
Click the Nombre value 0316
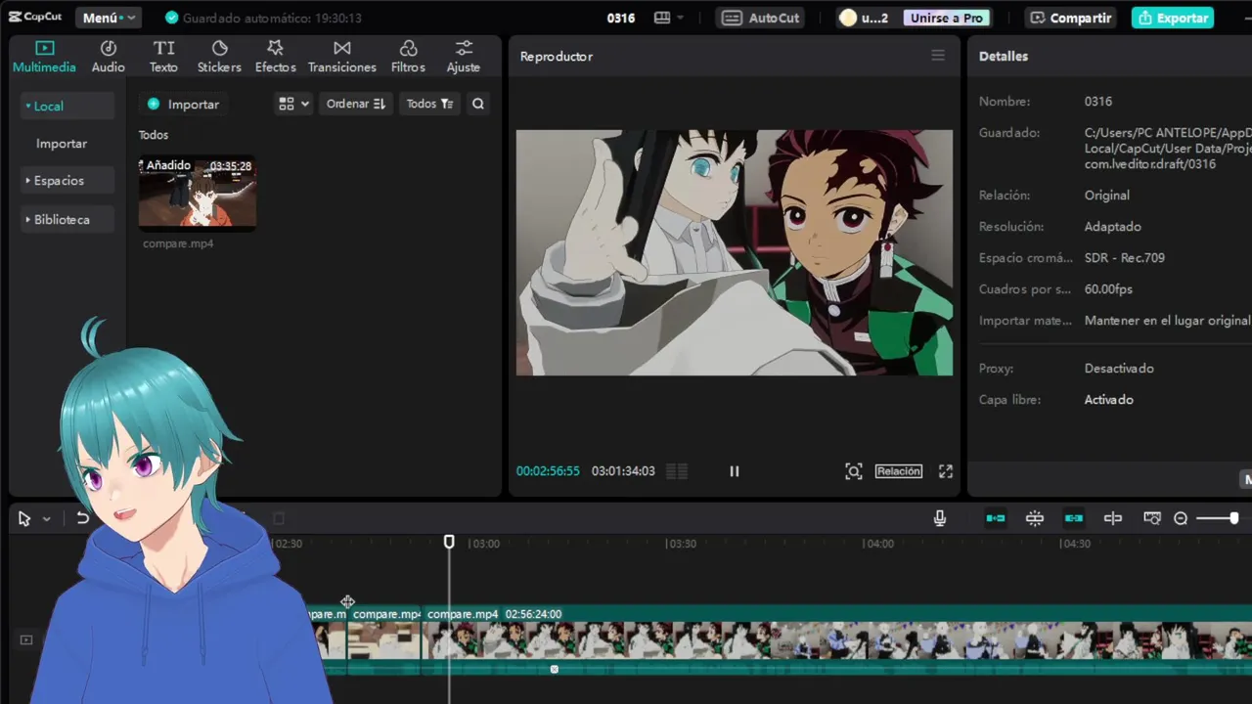[x=1098, y=102]
